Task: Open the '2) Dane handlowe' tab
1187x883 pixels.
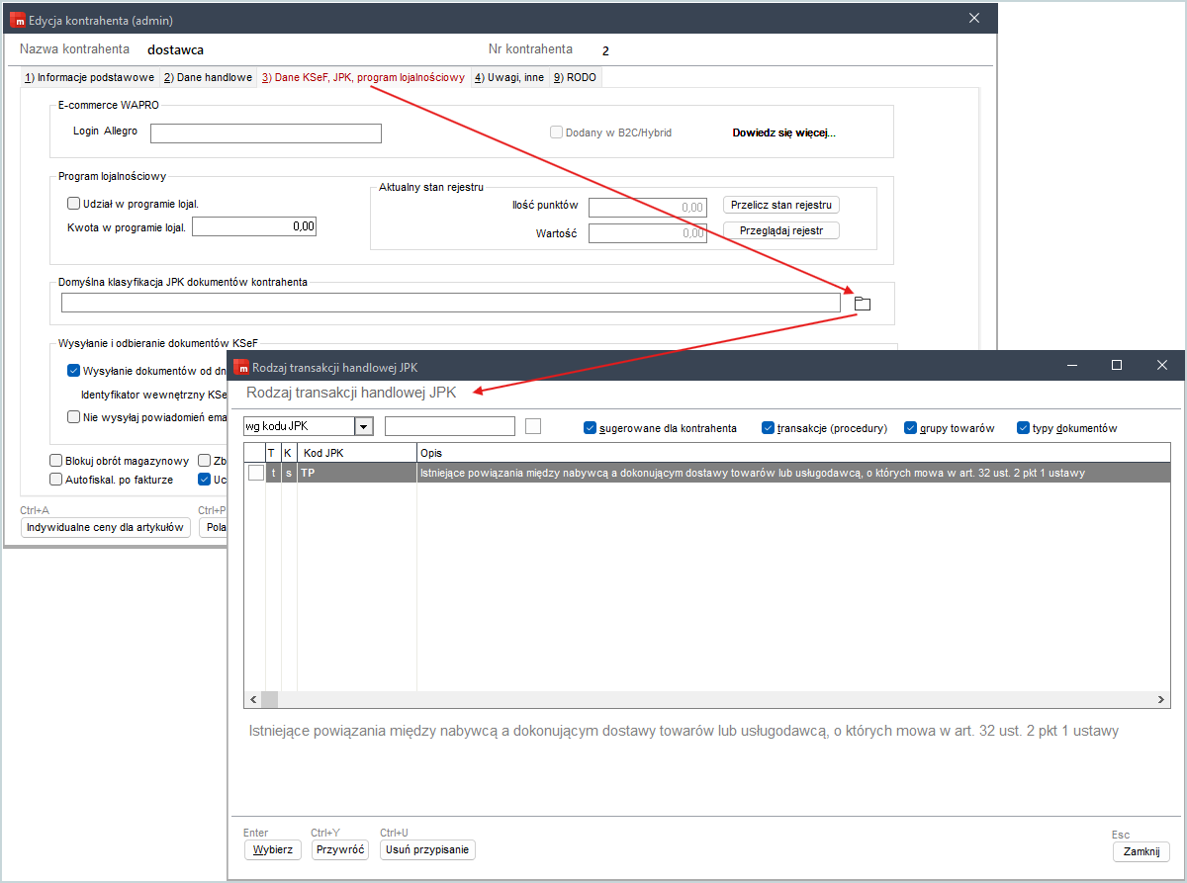Action: tap(208, 77)
